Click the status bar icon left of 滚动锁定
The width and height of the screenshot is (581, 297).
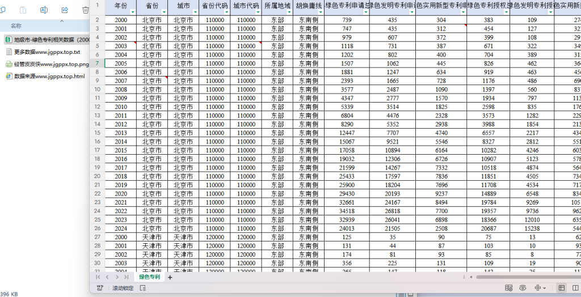coord(100,288)
